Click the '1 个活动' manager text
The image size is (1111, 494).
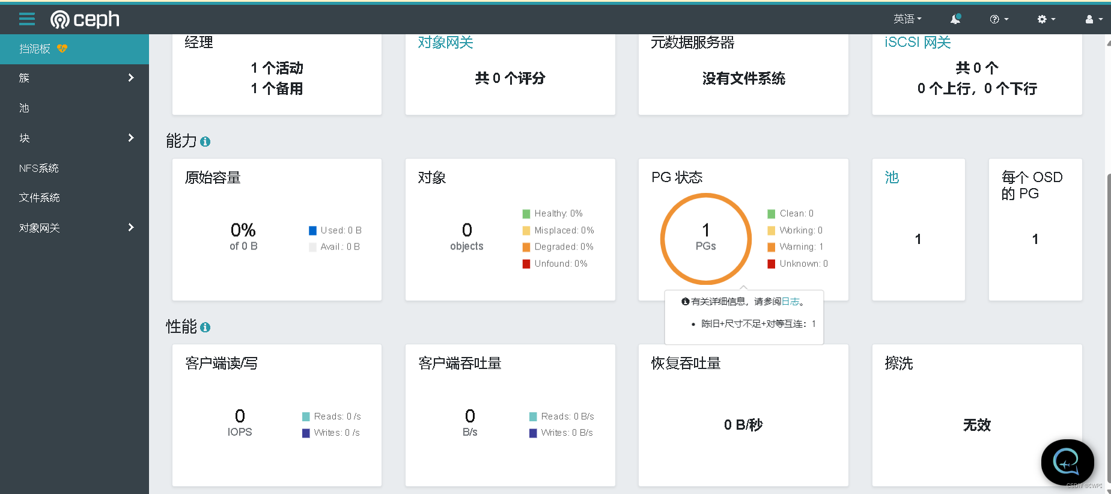pyautogui.click(x=277, y=68)
